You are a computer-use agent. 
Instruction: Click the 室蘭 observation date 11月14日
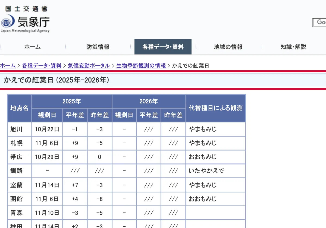tap(47, 185)
